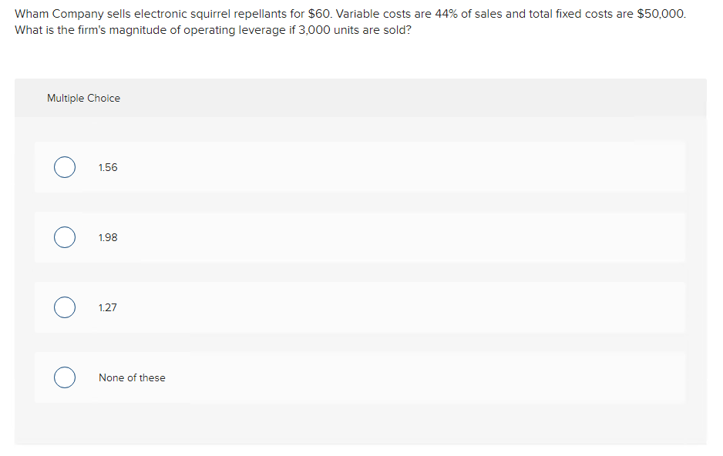Click the 1.56 answer text label

[x=107, y=167]
